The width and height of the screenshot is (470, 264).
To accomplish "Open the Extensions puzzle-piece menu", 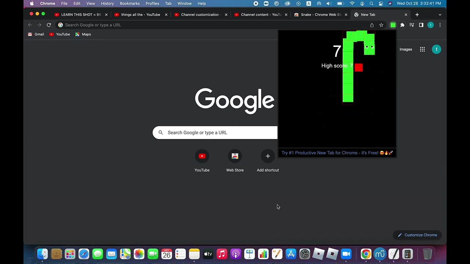I will [402, 25].
